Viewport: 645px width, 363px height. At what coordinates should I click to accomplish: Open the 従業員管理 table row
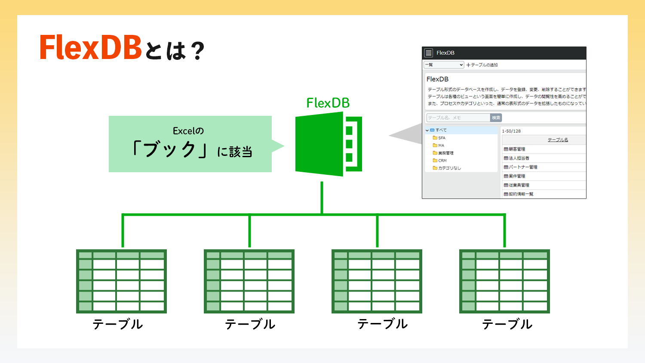click(x=544, y=185)
